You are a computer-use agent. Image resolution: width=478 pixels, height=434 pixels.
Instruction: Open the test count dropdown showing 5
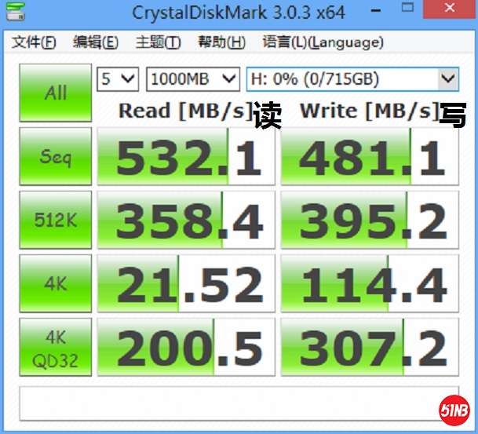click(117, 78)
